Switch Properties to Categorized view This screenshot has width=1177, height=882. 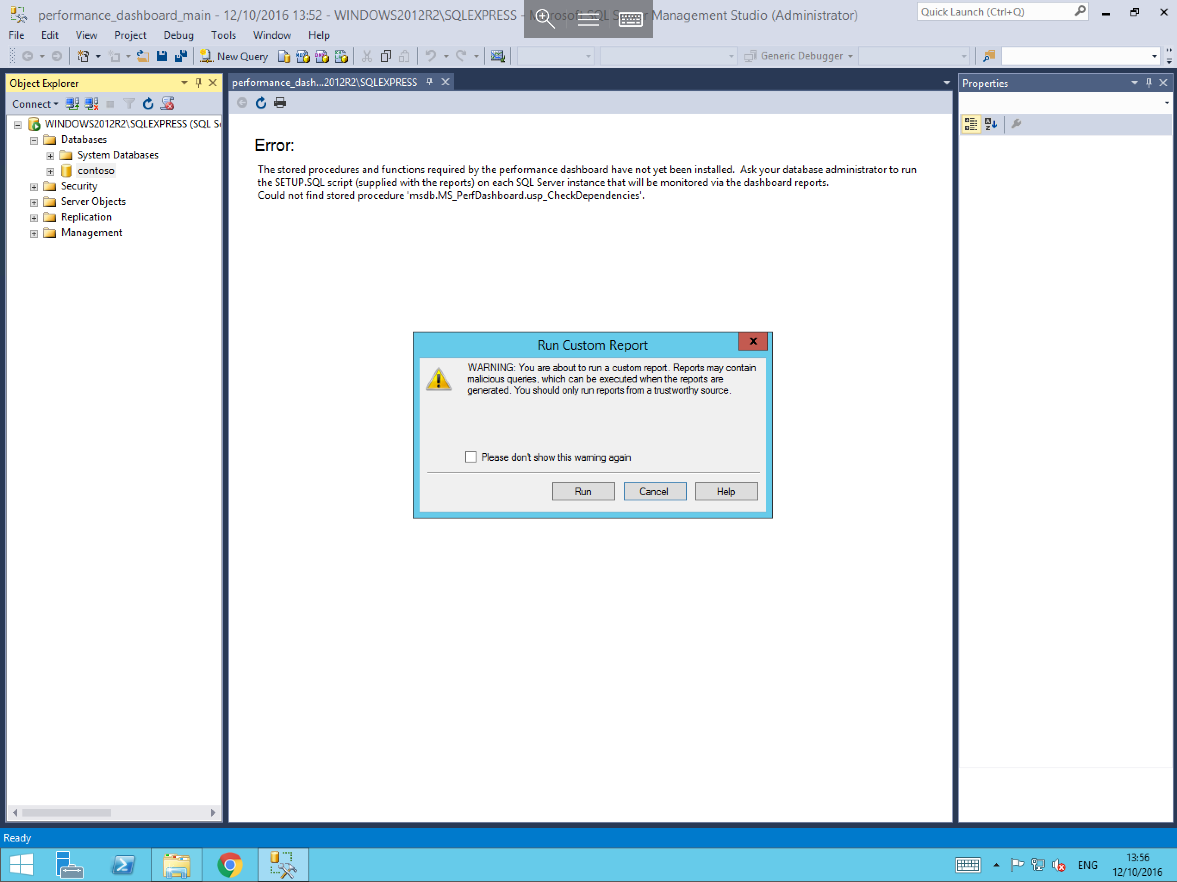[x=971, y=124]
